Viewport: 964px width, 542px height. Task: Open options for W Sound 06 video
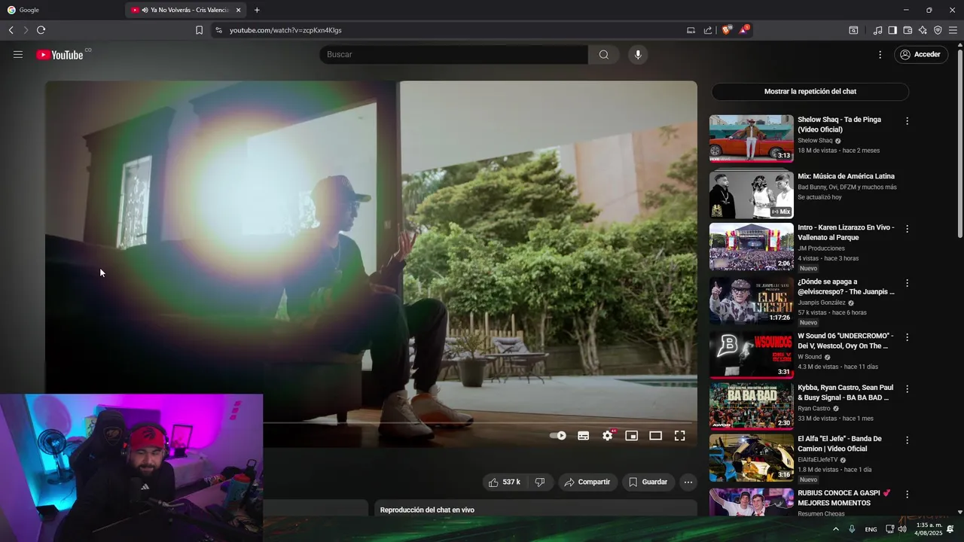point(907,337)
